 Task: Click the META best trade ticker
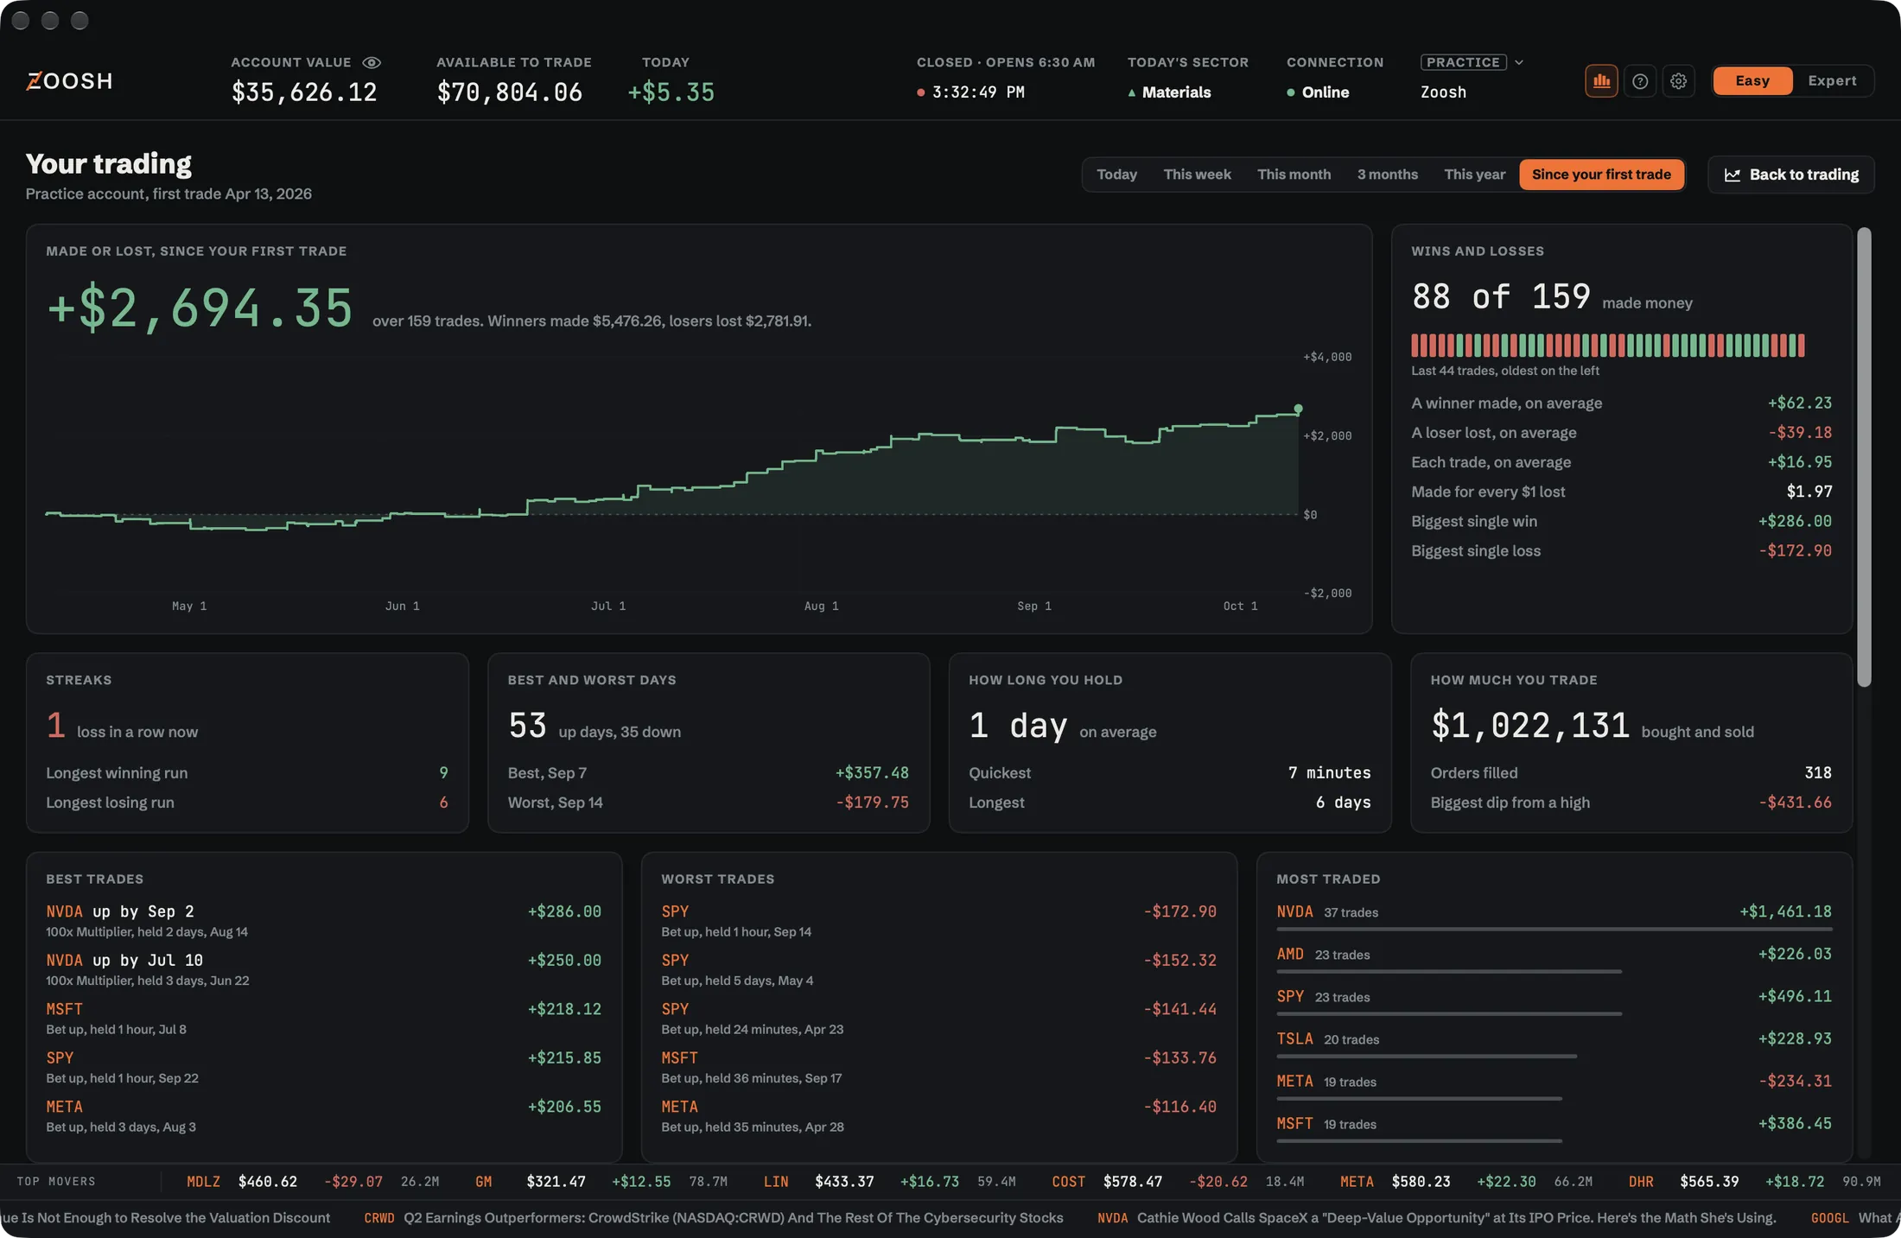coord(64,1107)
